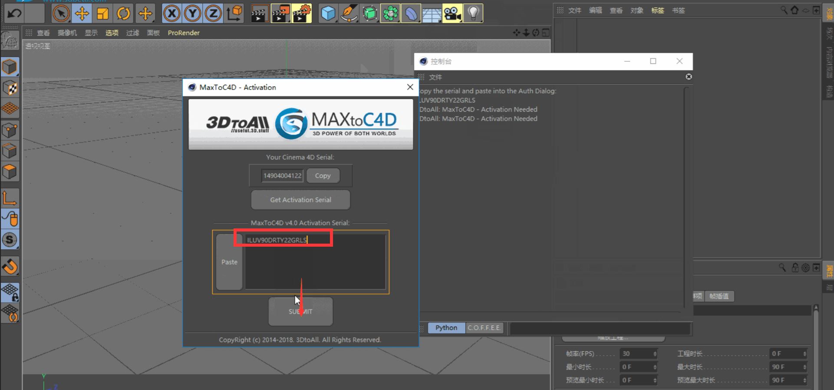834x390 pixels.
Task: Switch to Points mode
Action: [10, 130]
